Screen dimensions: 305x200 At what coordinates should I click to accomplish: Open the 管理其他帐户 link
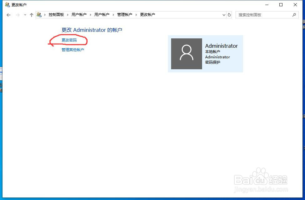tap(73, 49)
